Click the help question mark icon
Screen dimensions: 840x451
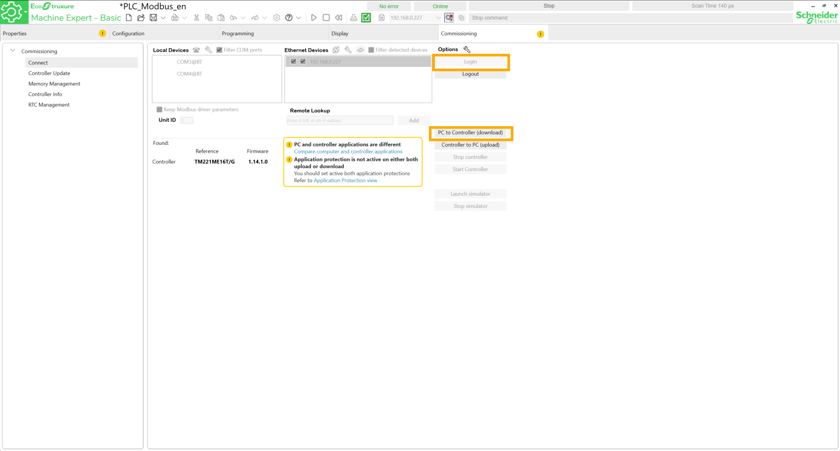pyautogui.click(x=289, y=18)
